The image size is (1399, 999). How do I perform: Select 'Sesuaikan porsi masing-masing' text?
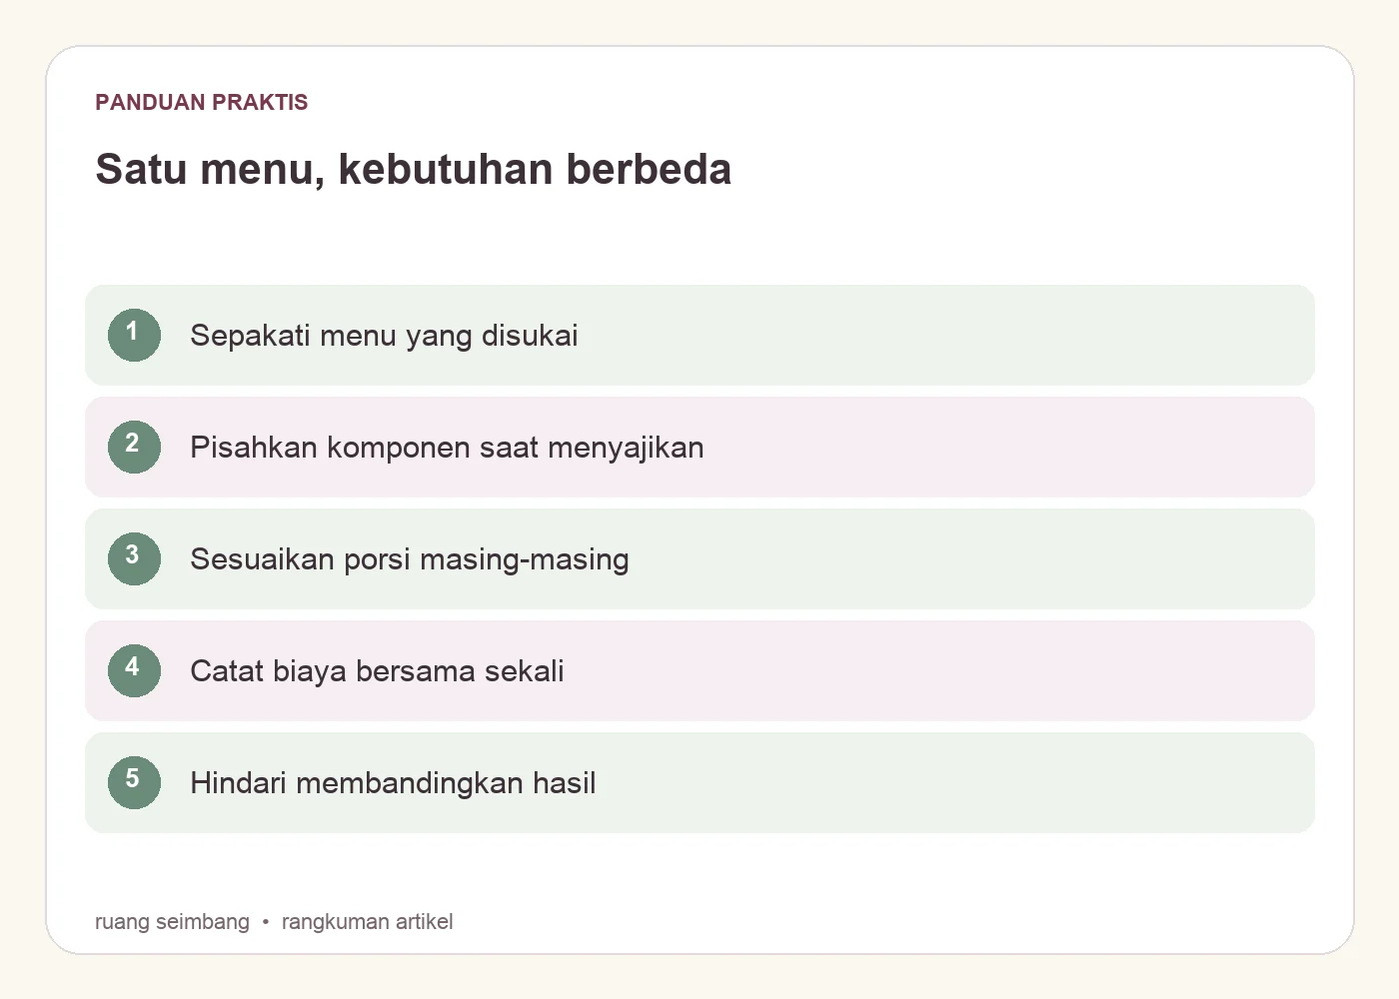pyautogui.click(x=410, y=559)
